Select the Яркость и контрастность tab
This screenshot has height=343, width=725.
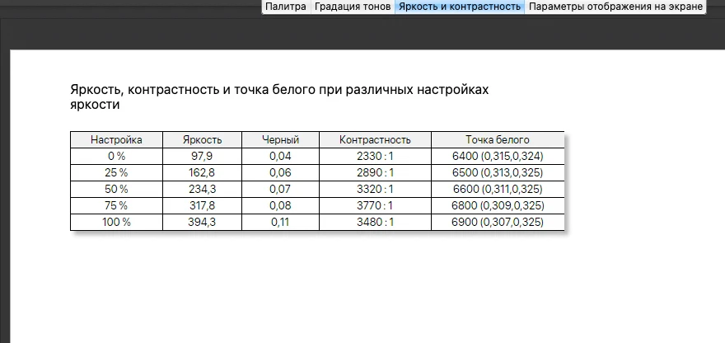click(x=460, y=7)
